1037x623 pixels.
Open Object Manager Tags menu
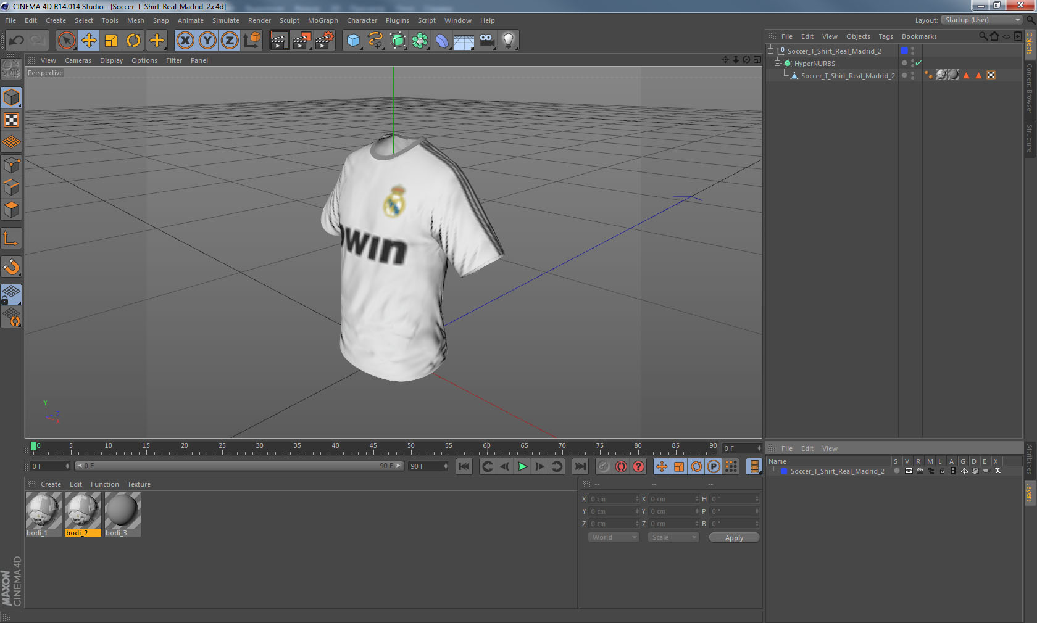(886, 36)
